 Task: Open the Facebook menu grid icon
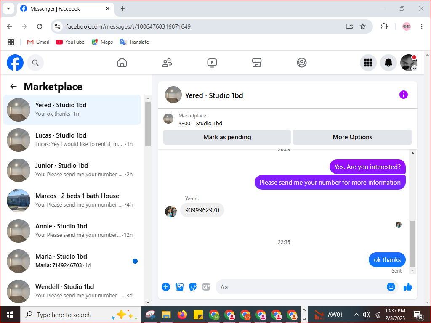[x=368, y=63]
